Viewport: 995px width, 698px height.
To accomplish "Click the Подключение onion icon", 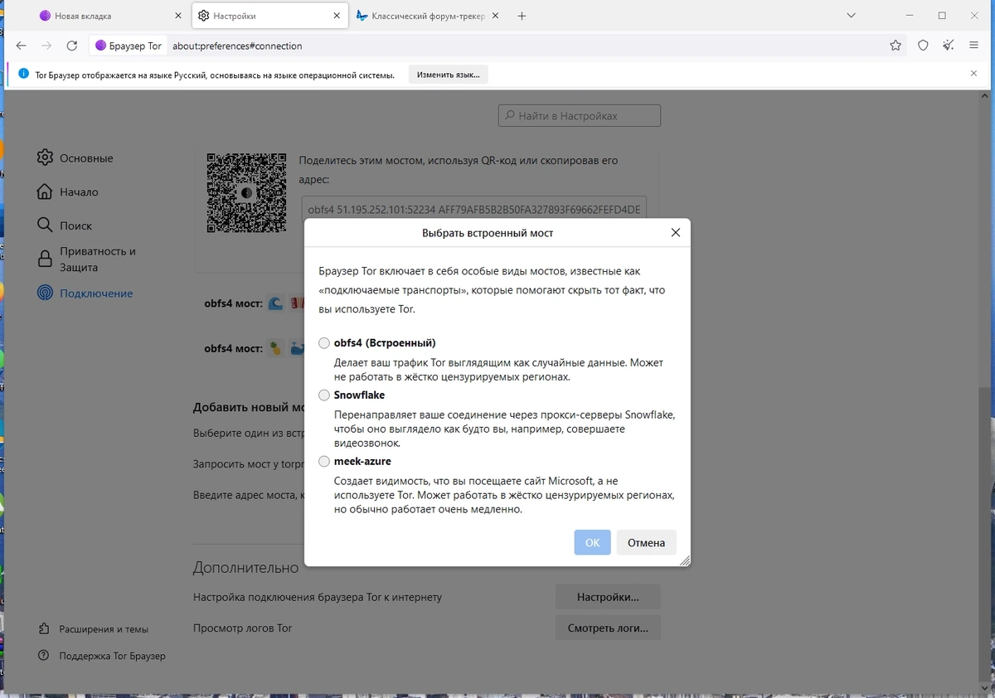I will tap(45, 293).
